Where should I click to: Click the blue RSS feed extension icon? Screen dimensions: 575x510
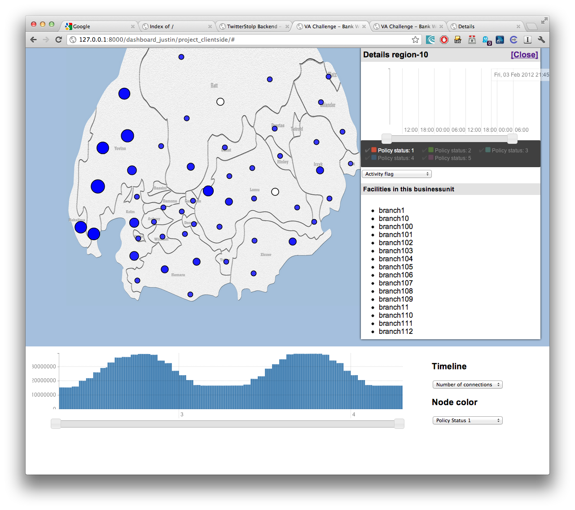500,40
